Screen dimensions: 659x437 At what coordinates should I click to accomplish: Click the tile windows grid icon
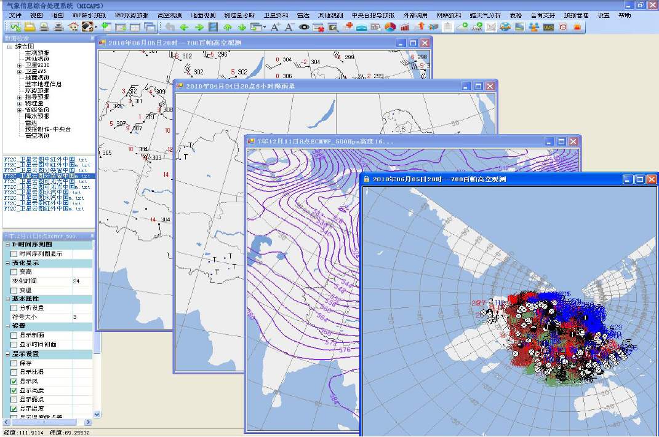coord(135,27)
